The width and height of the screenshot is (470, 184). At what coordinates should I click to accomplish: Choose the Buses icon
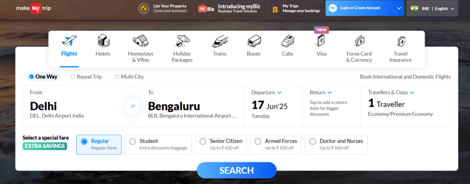pos(253,41)
